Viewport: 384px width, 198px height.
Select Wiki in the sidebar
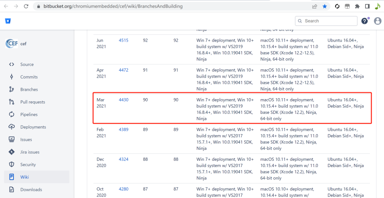point(36,177)
